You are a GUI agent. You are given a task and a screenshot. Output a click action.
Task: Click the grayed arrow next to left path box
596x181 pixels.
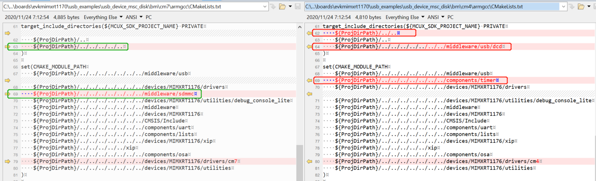pyautogui.click(x=273, y=7)
